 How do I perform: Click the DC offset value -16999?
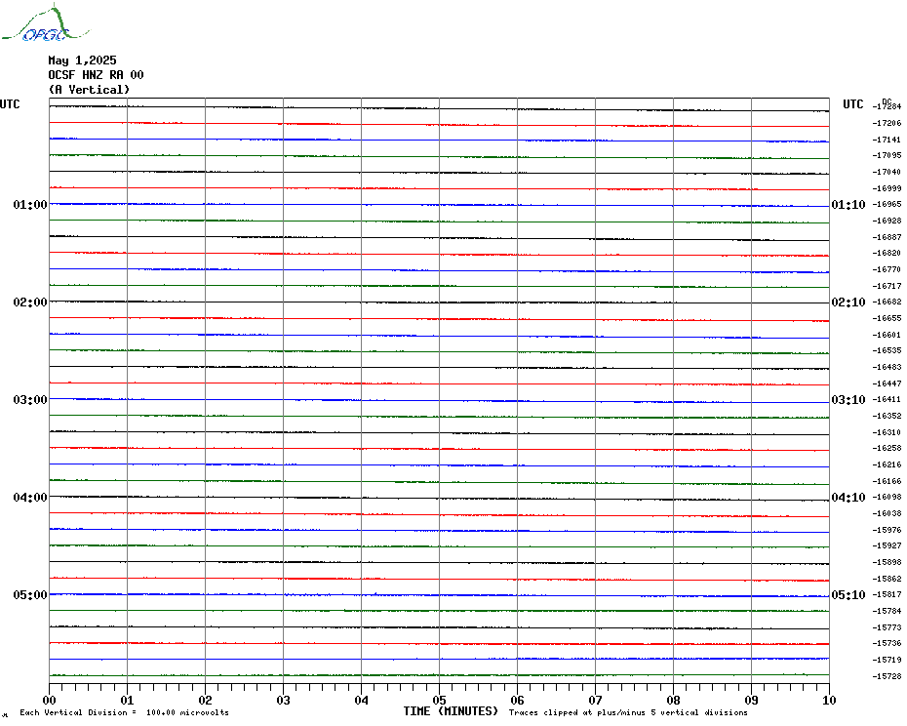pos(887,188)
